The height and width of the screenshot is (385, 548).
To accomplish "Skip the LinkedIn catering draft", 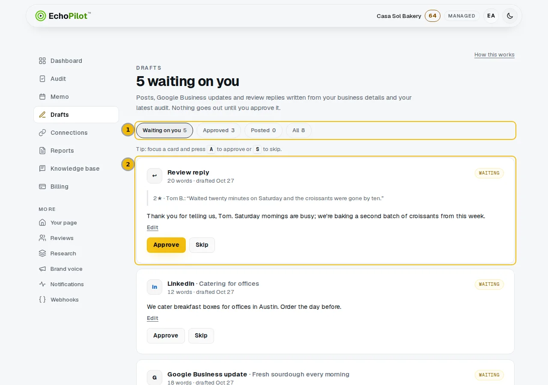I will [x=201, y=336].
